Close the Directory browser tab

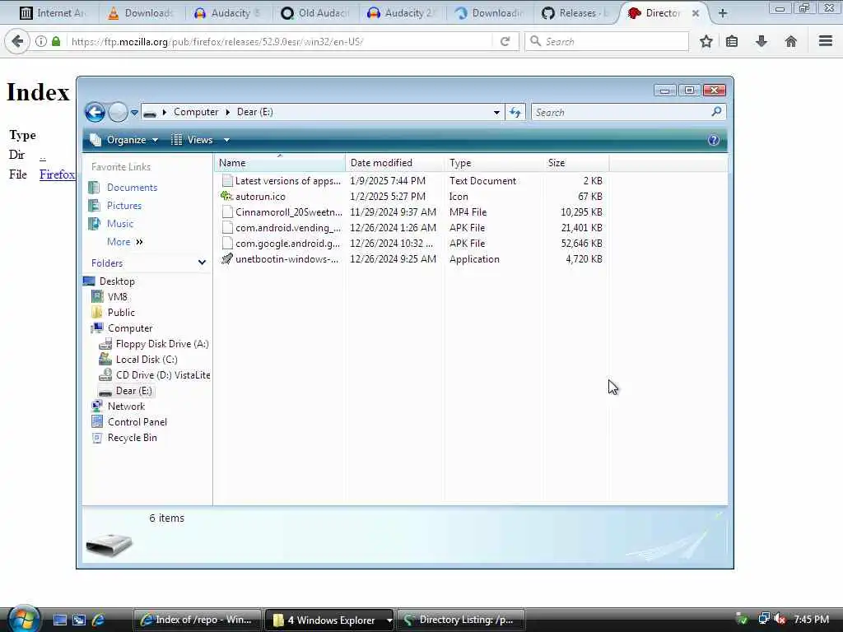tap(695, 13)
